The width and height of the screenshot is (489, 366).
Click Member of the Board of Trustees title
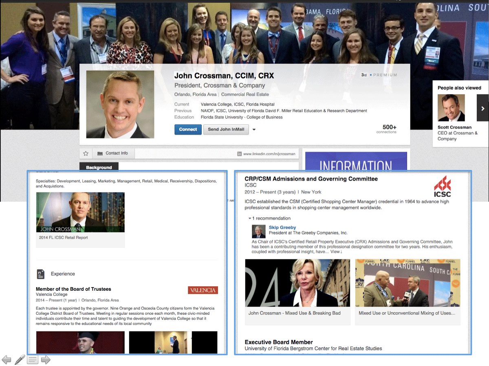(x=73, y=289)
